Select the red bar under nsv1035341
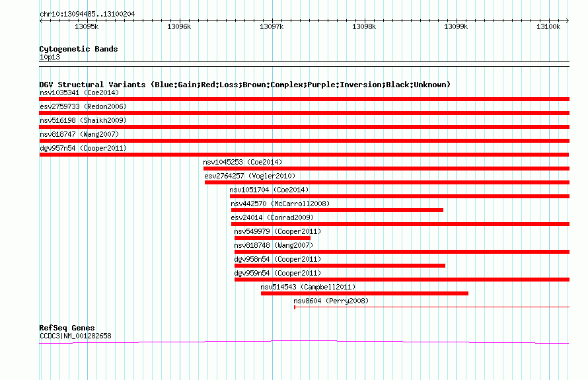The width and height of the screenshot is (588, 380). pyautogui.click(x=304, y=99)
